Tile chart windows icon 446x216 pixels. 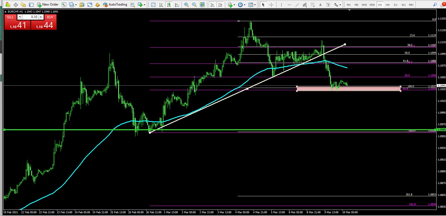[202, 5]
